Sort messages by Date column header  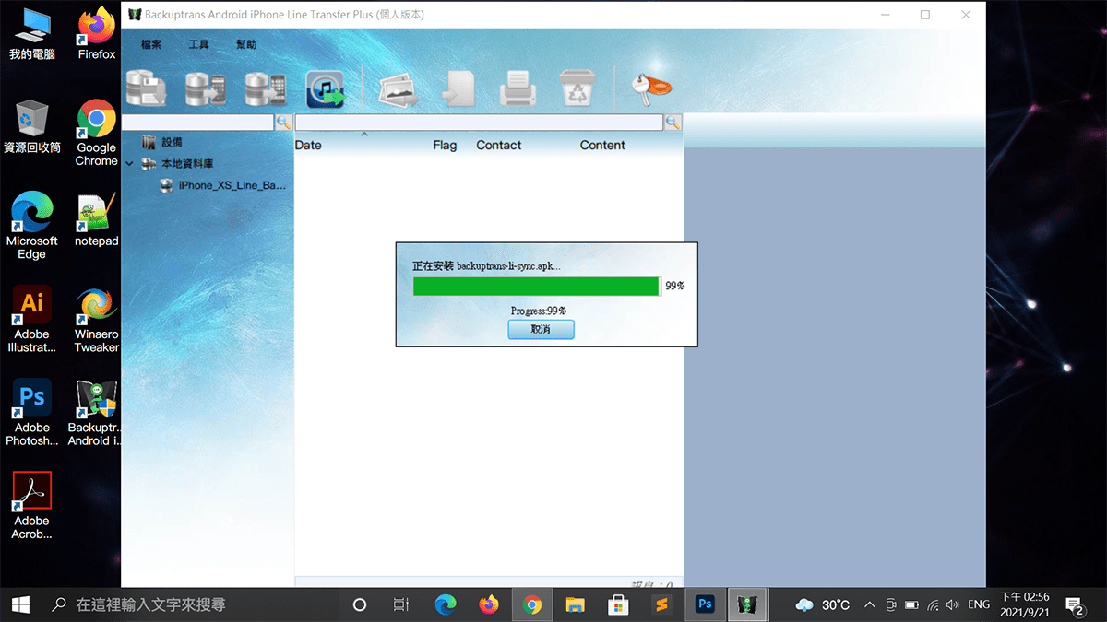(x=308, y=146)
